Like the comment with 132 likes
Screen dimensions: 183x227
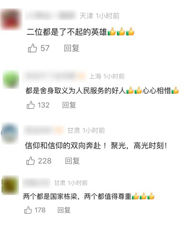[31, 105]
